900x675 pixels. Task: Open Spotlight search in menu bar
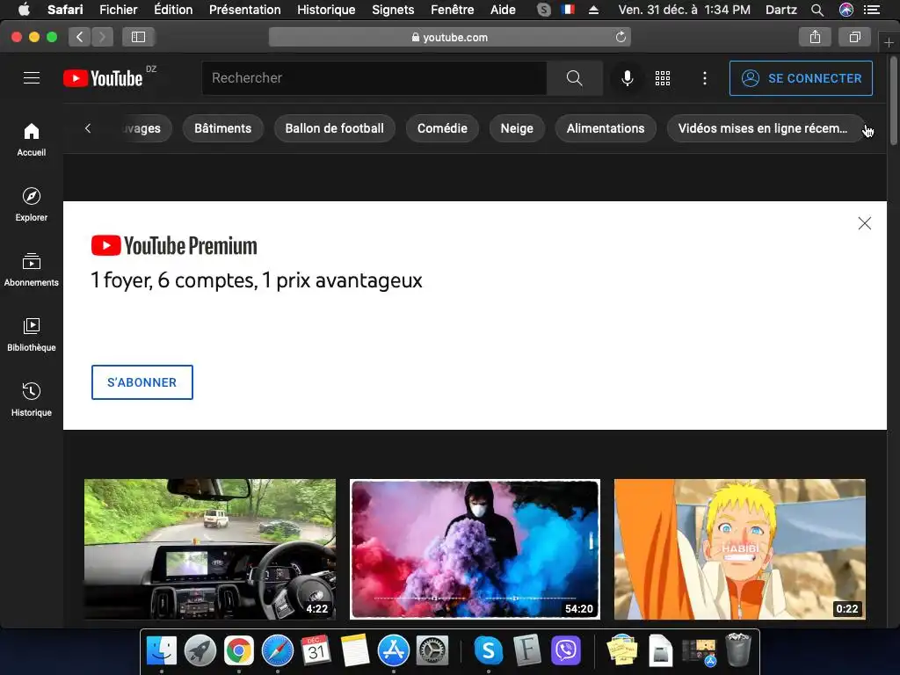pyautogui.click(x=817, y=10)
